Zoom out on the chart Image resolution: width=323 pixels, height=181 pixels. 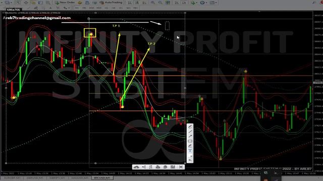[x=160, y=3]
